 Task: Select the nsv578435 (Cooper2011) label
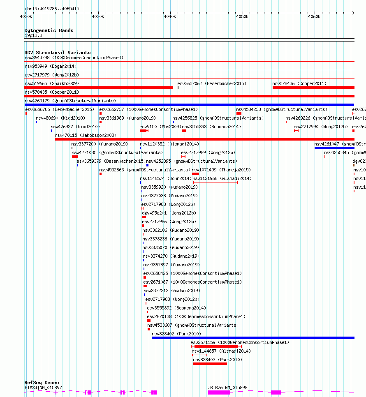[52, 92]
